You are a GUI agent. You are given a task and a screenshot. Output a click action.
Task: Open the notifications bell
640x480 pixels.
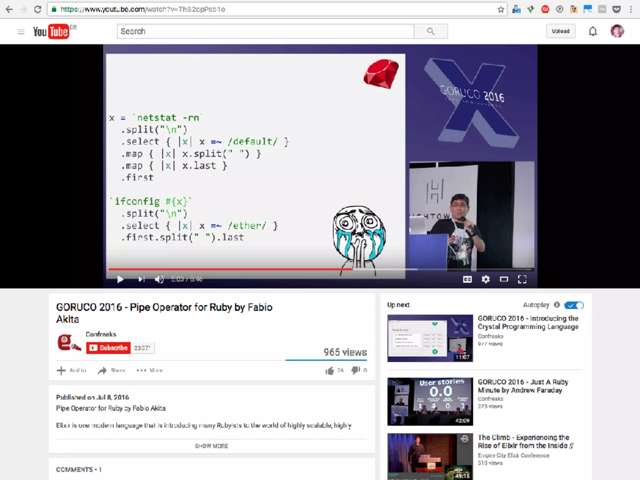593,31
